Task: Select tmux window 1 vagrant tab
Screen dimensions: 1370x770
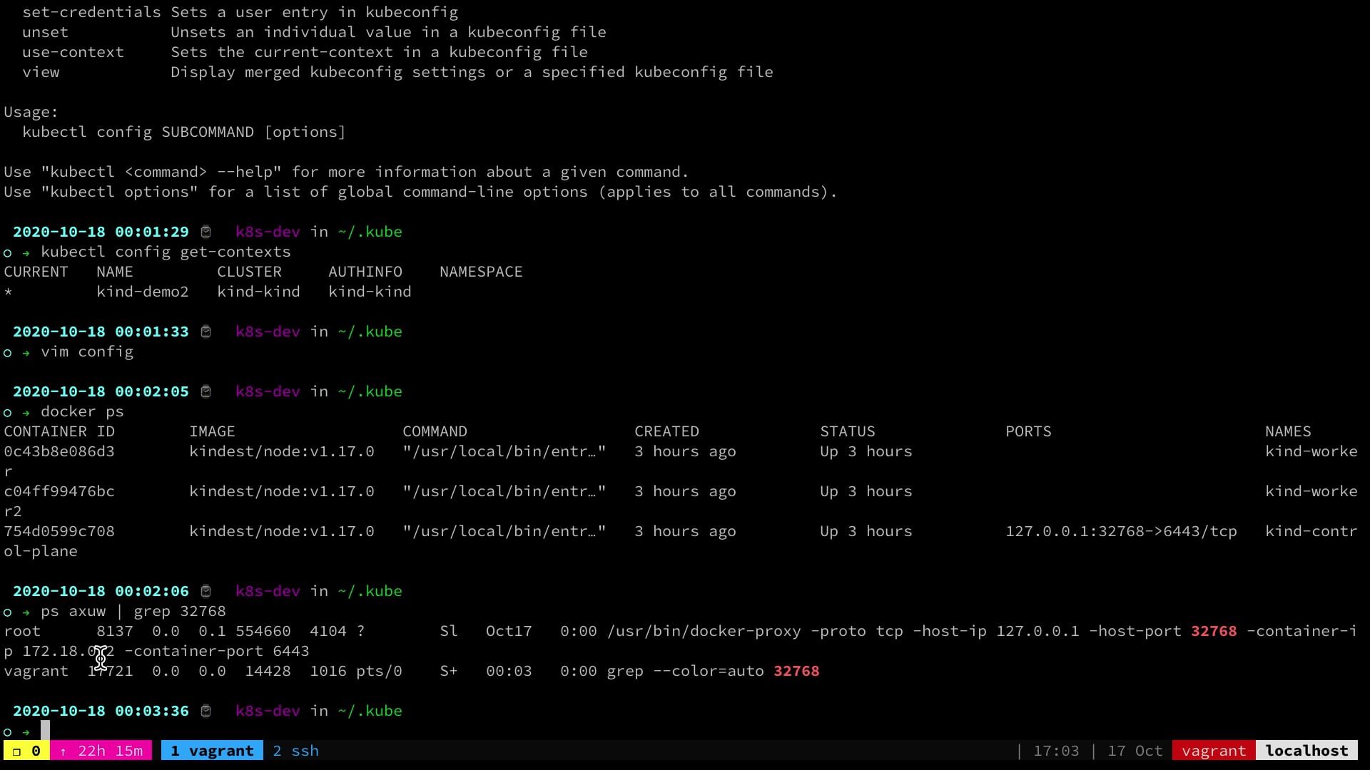Action: pos(212,751)
